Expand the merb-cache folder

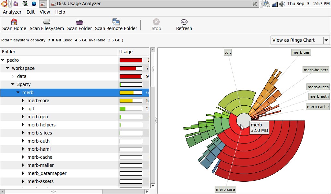pos(23,157)
